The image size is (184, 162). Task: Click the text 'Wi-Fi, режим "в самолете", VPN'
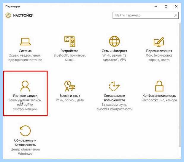pos(114,57)
